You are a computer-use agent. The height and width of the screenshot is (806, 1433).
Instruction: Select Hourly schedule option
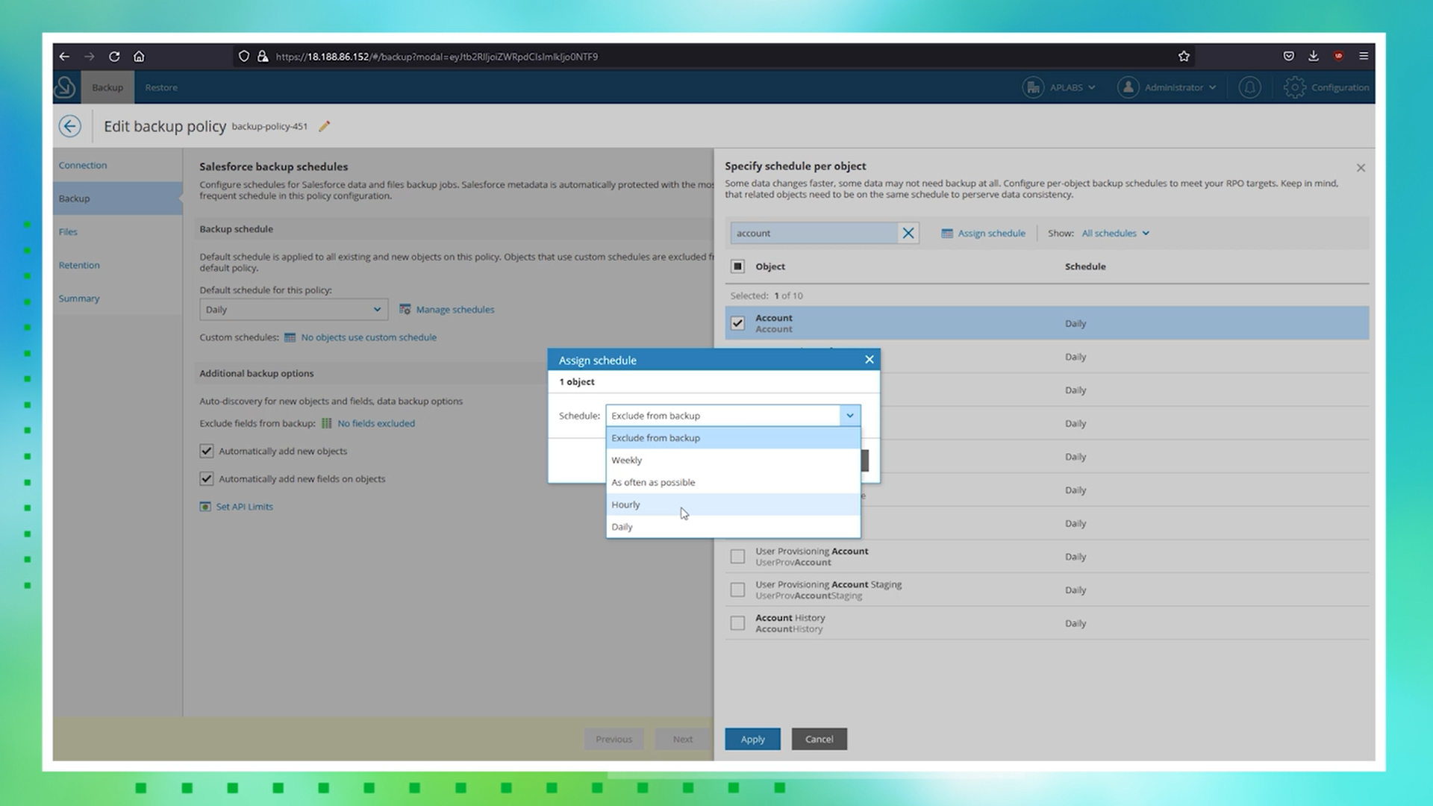pos(733,504)
